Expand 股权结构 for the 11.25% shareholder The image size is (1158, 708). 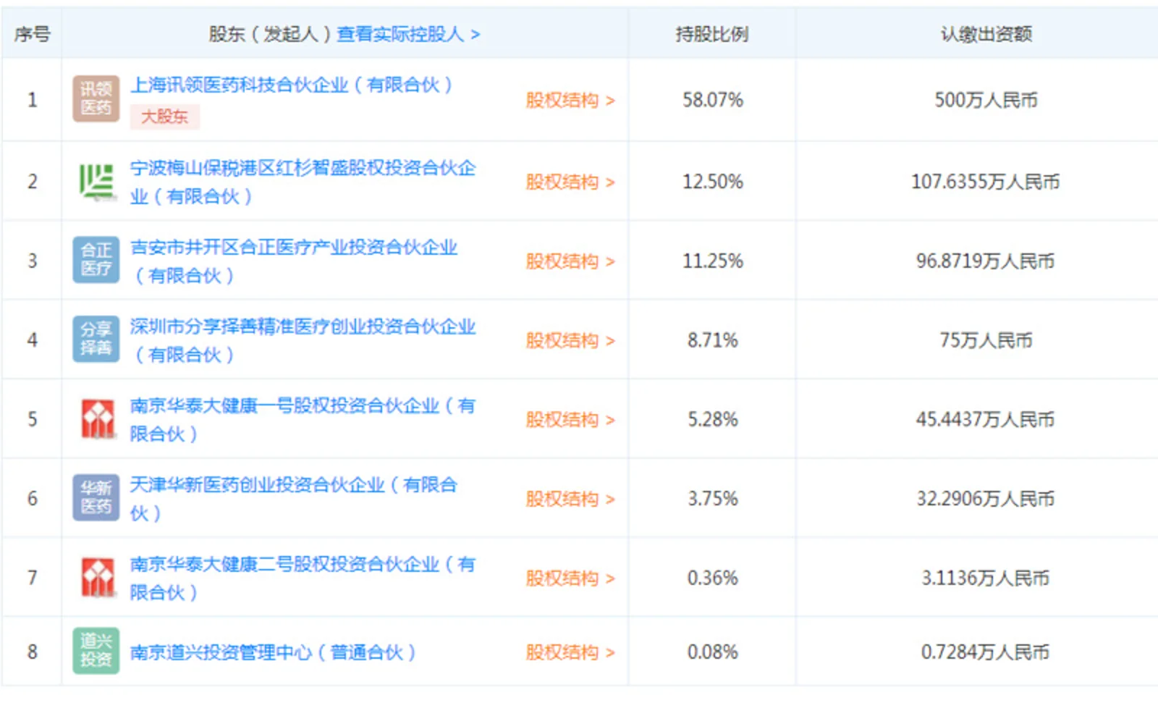pyautogui.click(x=570, y=261)
